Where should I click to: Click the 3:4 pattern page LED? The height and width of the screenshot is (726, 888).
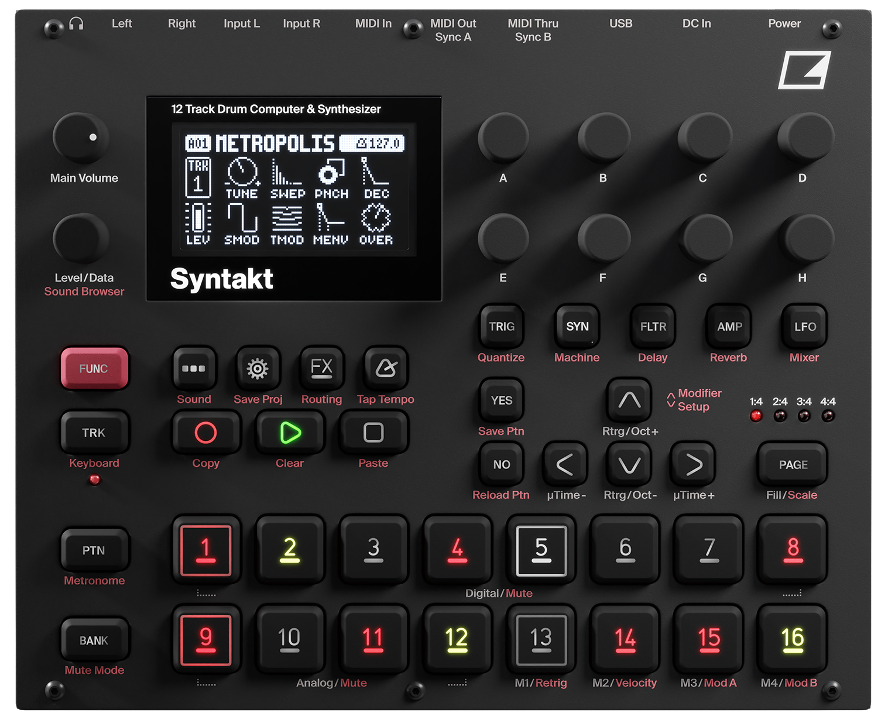pos(804,416)
